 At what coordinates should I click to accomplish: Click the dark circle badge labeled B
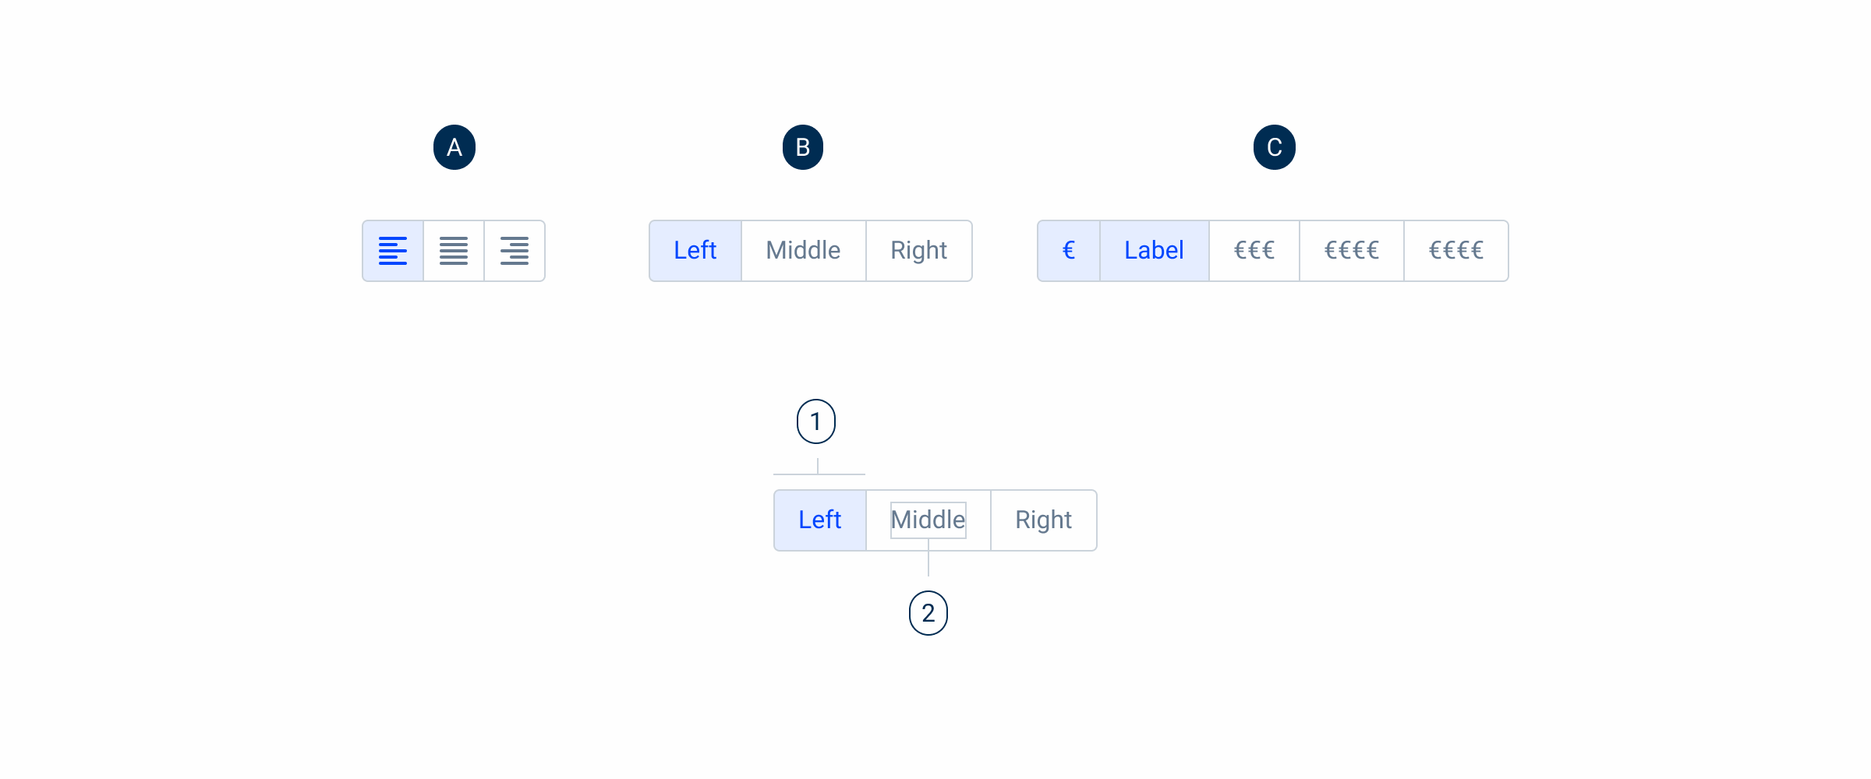803,147
